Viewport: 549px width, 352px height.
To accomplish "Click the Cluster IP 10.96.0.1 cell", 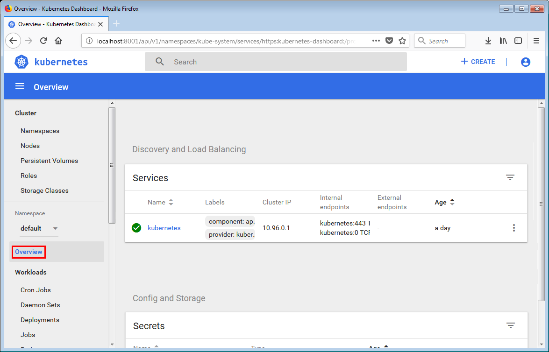I will tap(276, 228).
